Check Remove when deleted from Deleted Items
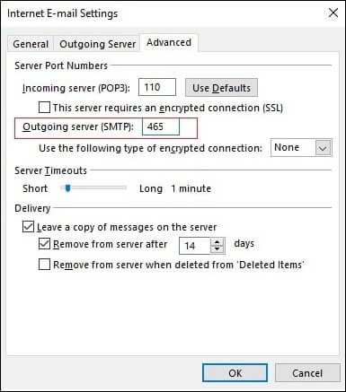Viewport: 346px width, 392px height. pos(44,265)
